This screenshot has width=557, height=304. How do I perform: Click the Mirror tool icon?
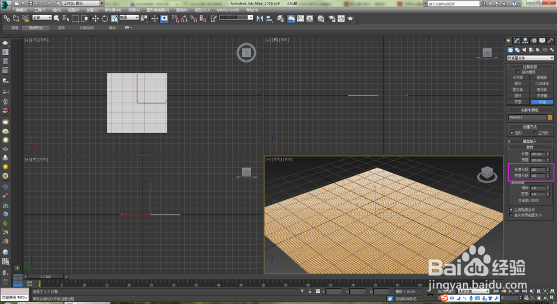261,18
